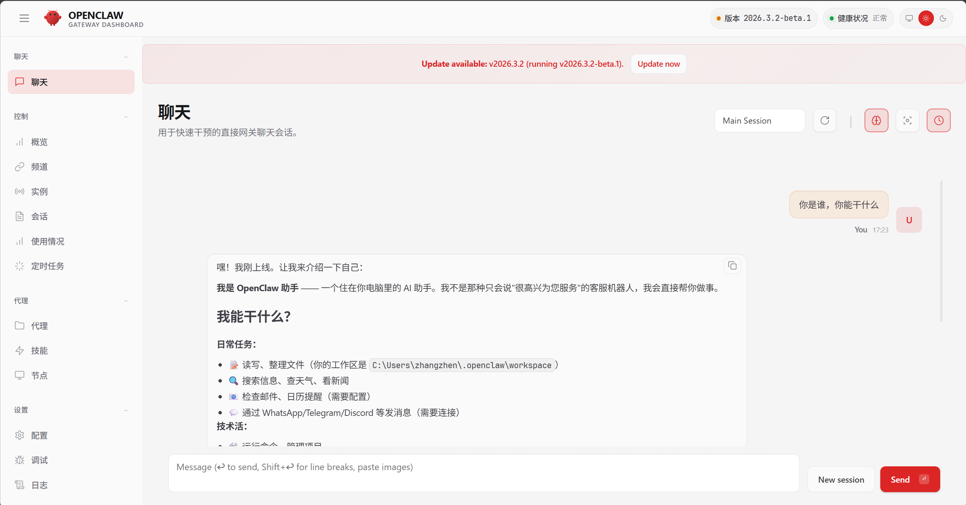Click the message input field
This screenshot has height=505, width=966.
tap(484, 473)
